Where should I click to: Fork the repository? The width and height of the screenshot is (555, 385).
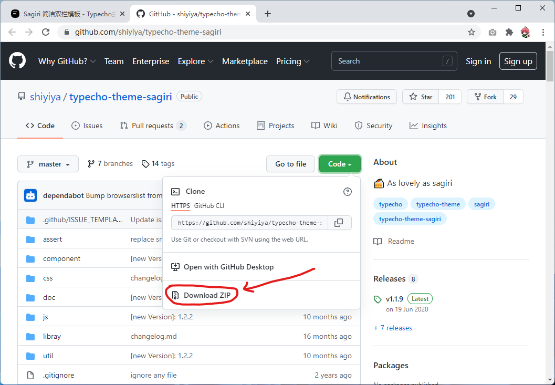[x=485, y=97]
